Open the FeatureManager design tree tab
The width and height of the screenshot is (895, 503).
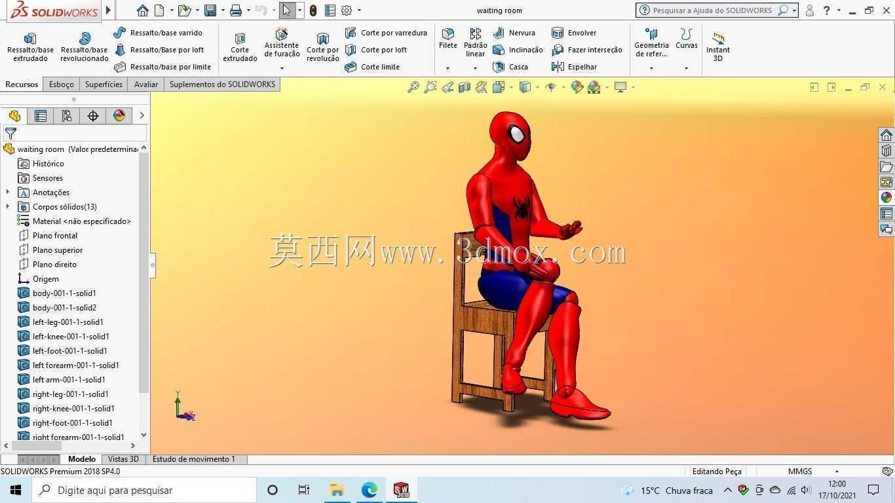[14, 116]
